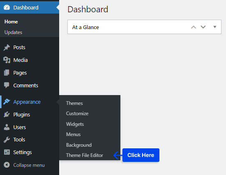Viewport: 226px width, 175px height.
Task: Move At a Glance widget down
Action: [x=203, y=27]
